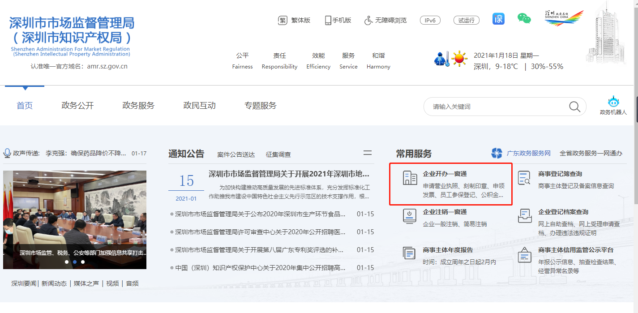Open the 政务机器人 robot assistant
The height and width of the screenshot is (313, 638).
(x=613, y=106)
